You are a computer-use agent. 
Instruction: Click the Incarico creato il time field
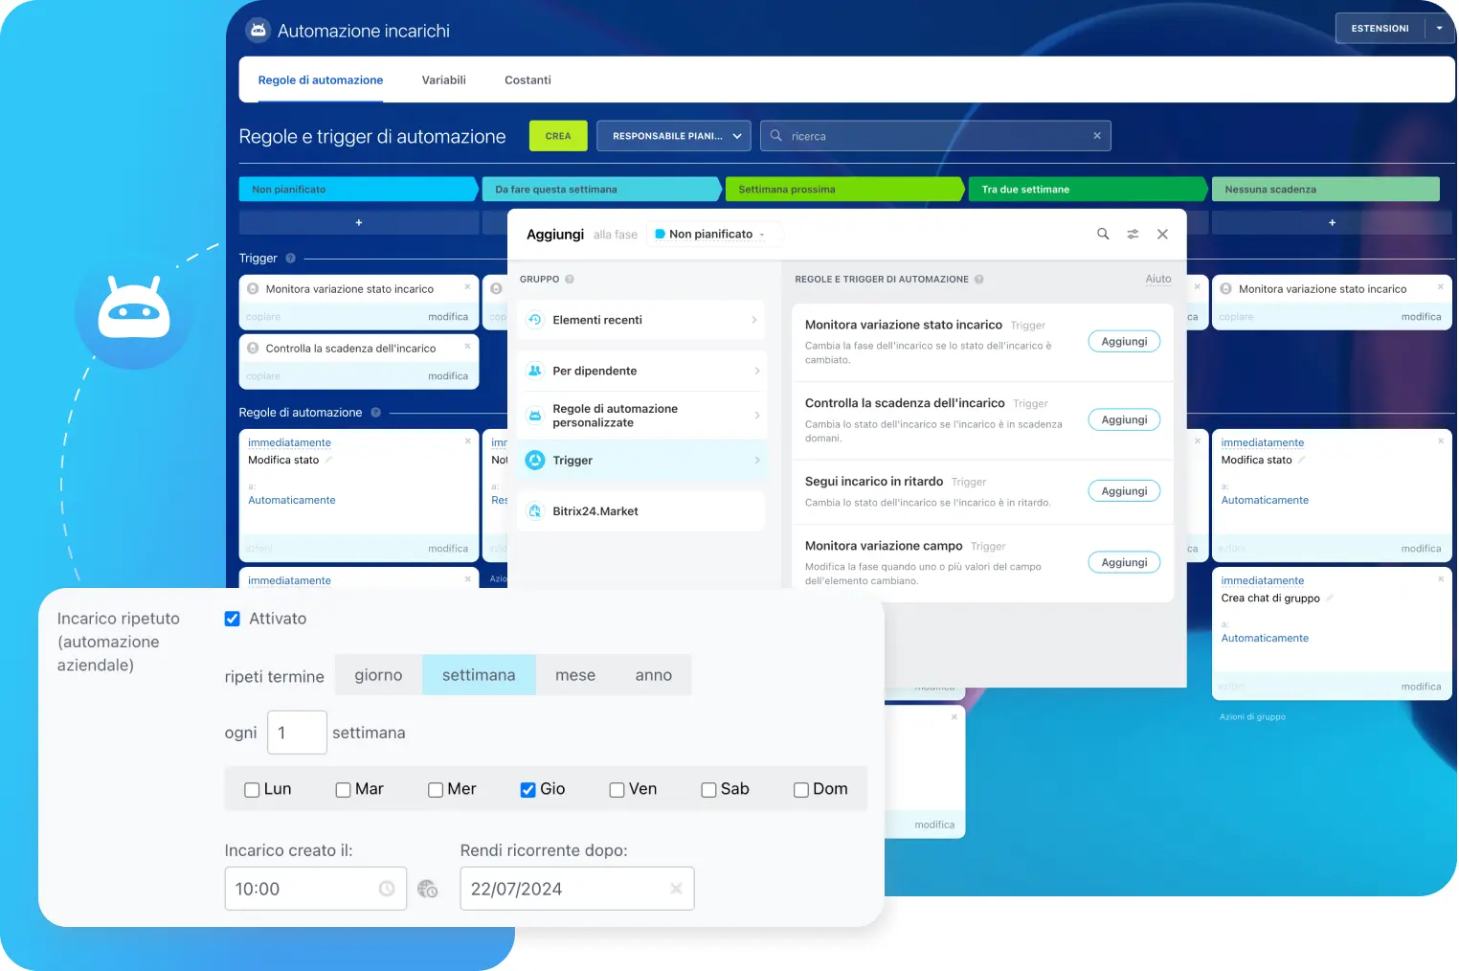pyautogui.click(x=316, y=889)
